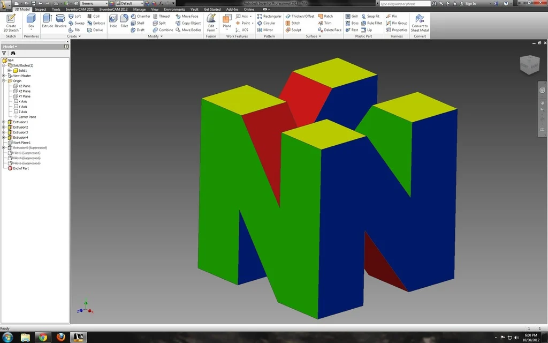
Task: Use the Move Face tool
Action: tap(187, 16)
